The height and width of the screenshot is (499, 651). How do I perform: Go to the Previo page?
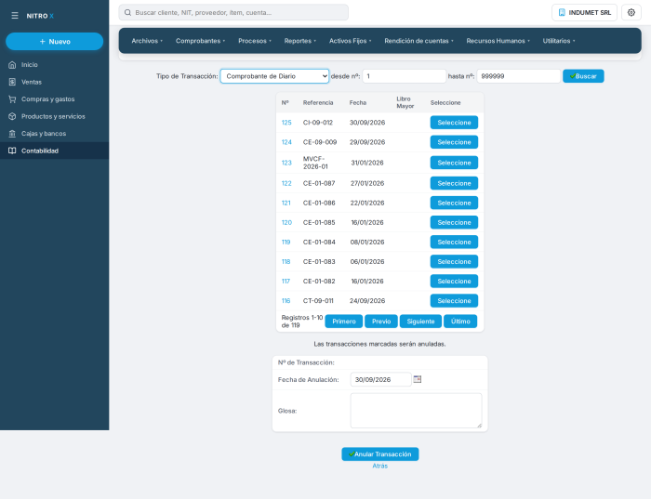pyautogui.click(x=381, y=322)
